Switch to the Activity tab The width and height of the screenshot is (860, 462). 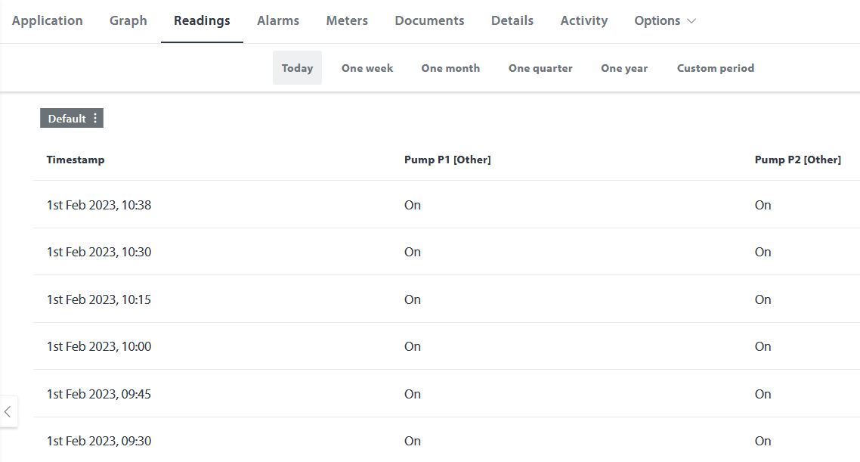point(583,21)
